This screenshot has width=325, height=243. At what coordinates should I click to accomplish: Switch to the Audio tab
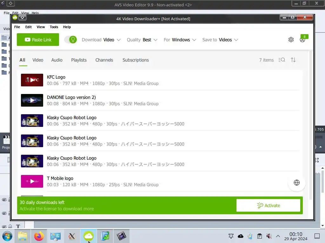pos(57,60)
